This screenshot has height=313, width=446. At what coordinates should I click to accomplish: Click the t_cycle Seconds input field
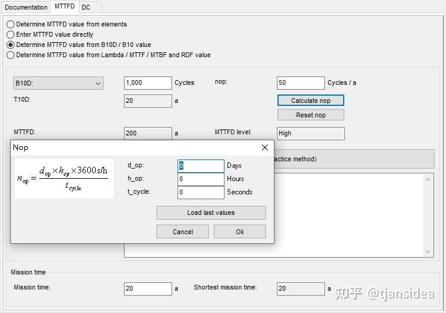201,193
